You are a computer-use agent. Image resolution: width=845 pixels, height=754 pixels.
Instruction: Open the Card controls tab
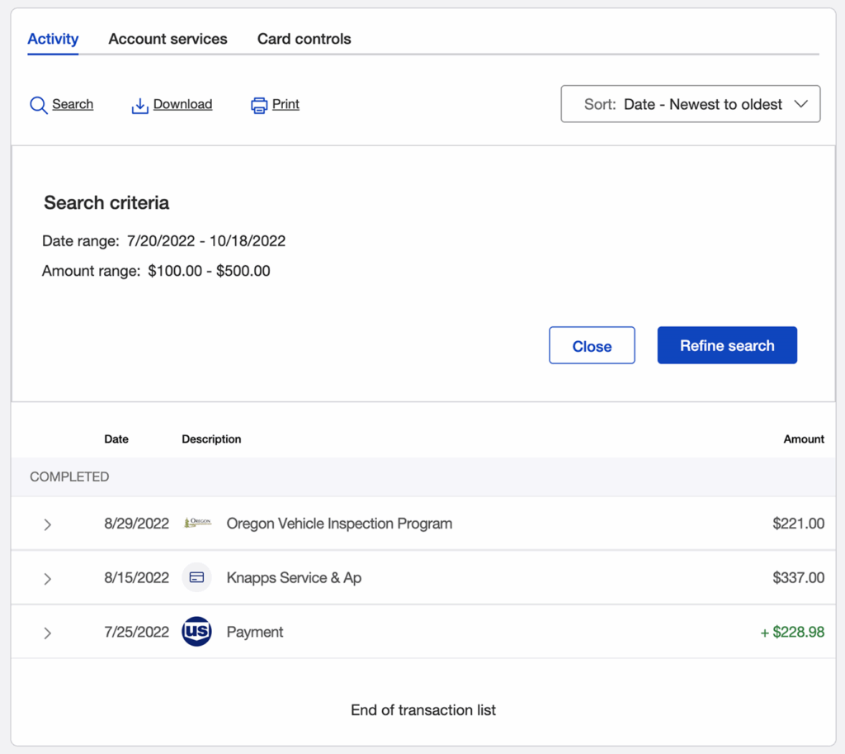(304, 39)
